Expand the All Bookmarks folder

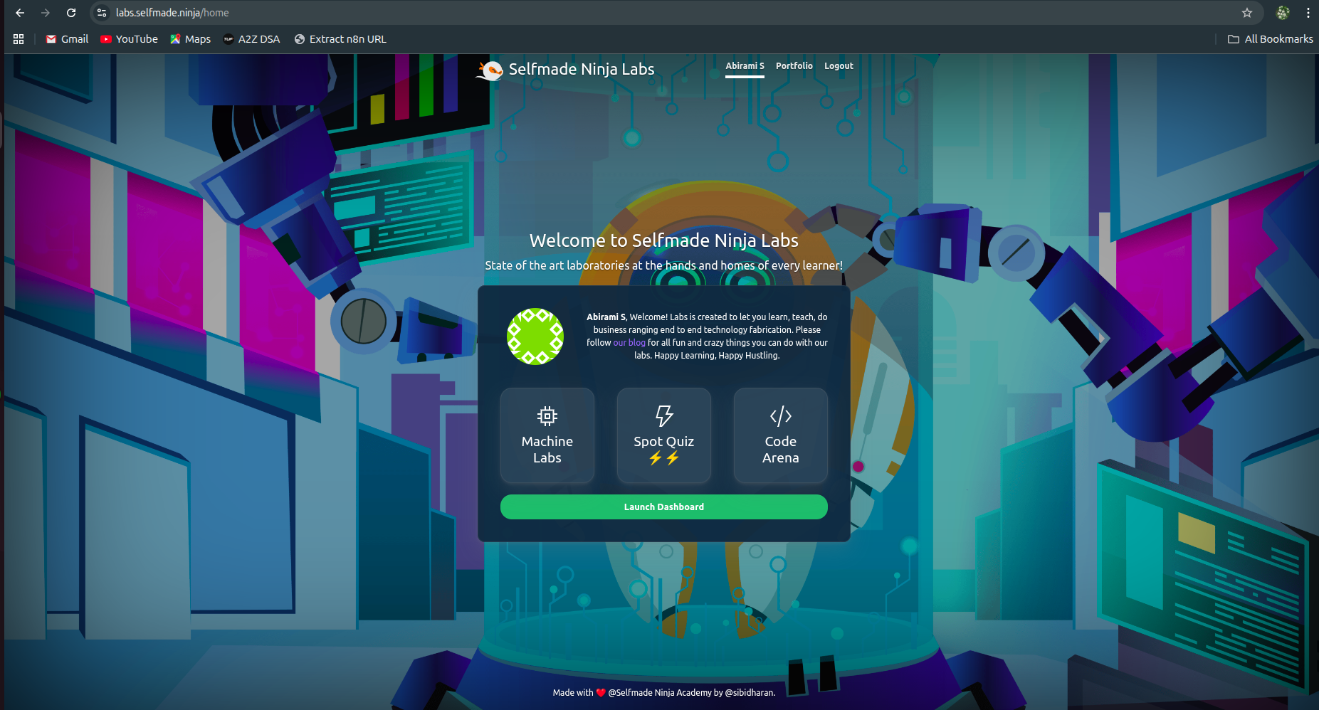pos(1271,39)
